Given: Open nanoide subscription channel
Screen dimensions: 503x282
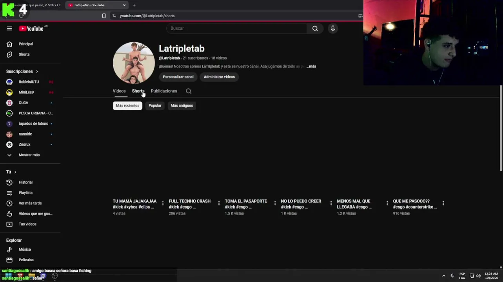Looking at the screenshot, I should click(x=25, y=134).
